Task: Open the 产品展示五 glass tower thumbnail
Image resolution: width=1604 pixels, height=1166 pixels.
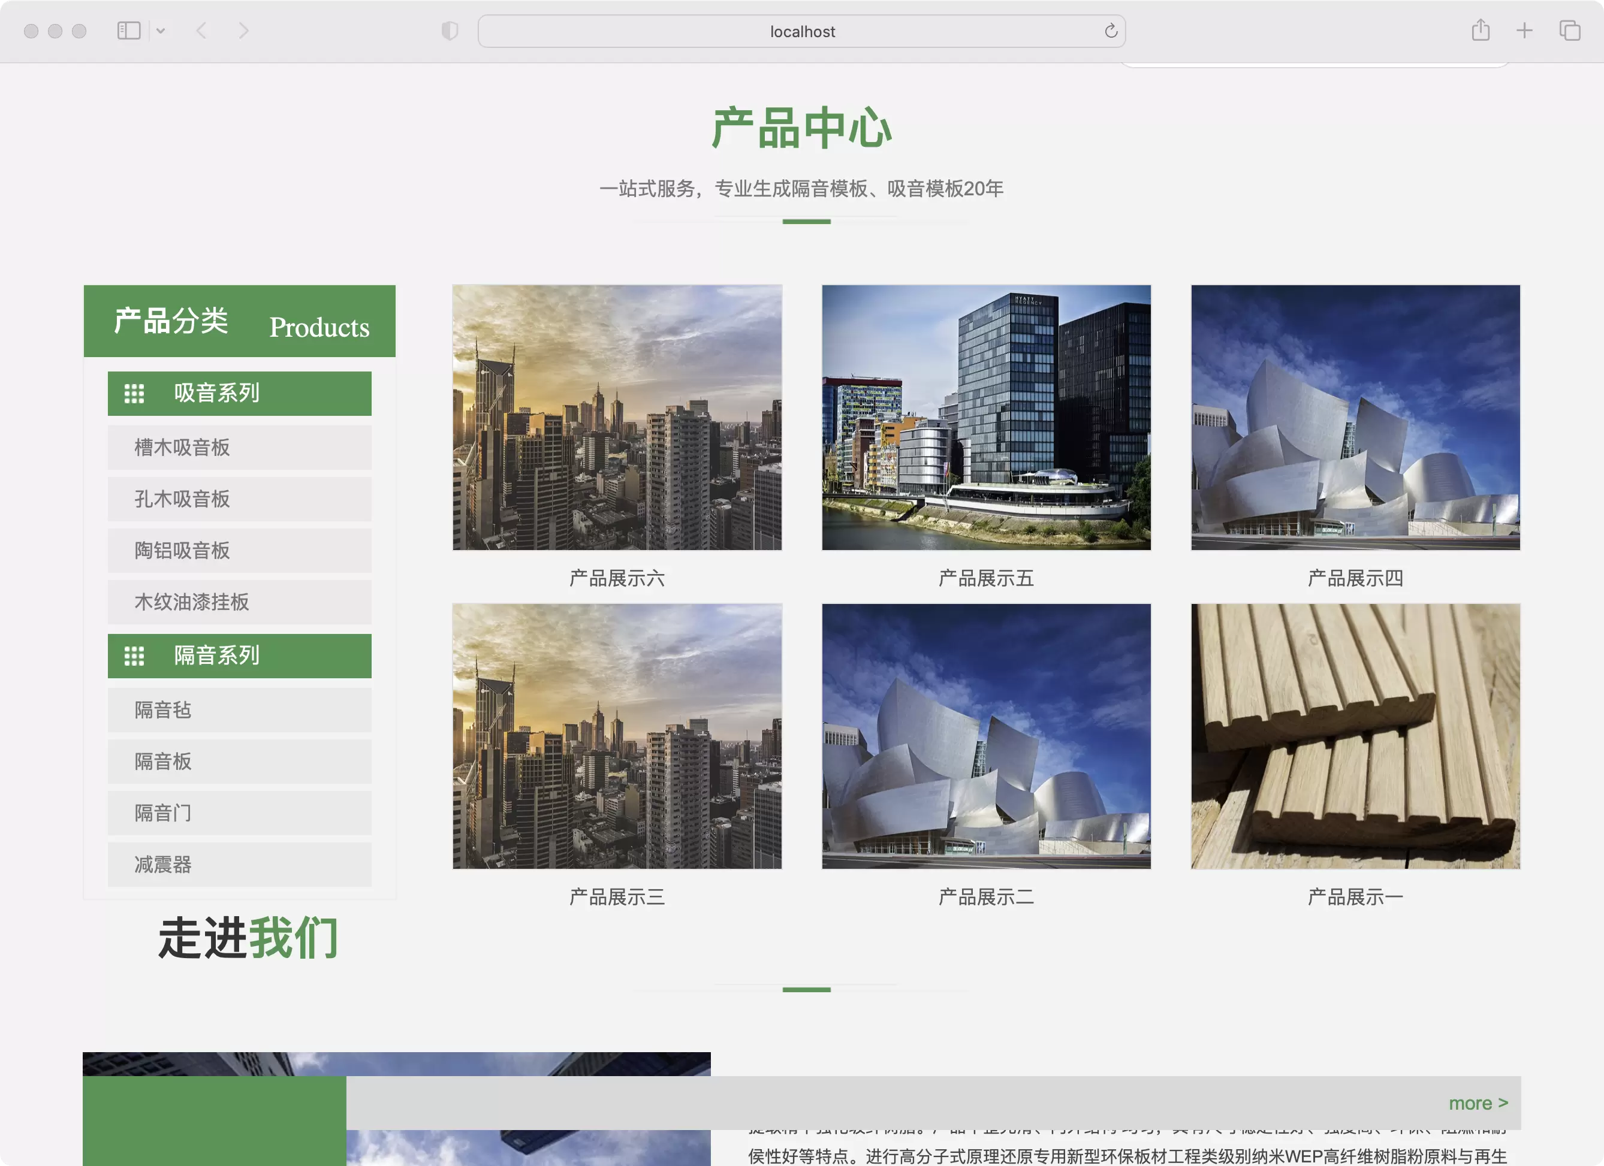Action: click(986, 417)
